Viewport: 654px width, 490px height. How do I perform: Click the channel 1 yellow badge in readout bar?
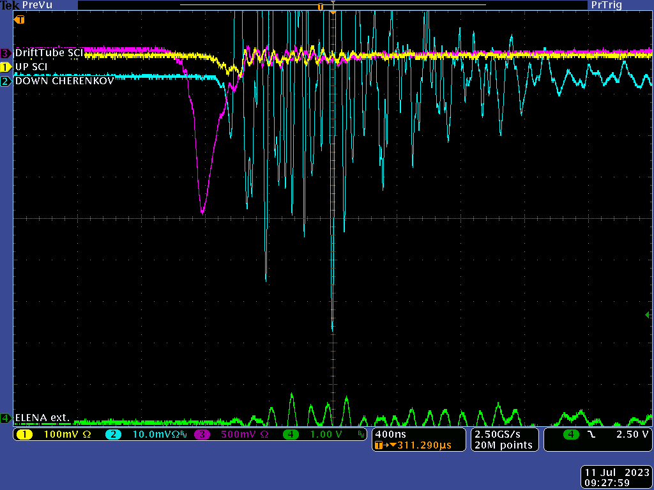point(24,434)
